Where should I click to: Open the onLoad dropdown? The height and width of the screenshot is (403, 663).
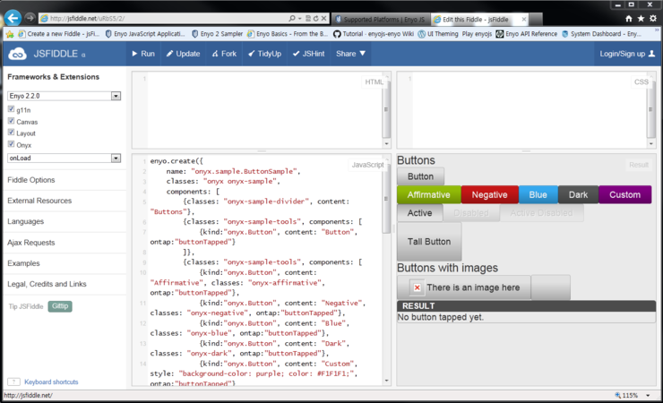pos(65,158)
